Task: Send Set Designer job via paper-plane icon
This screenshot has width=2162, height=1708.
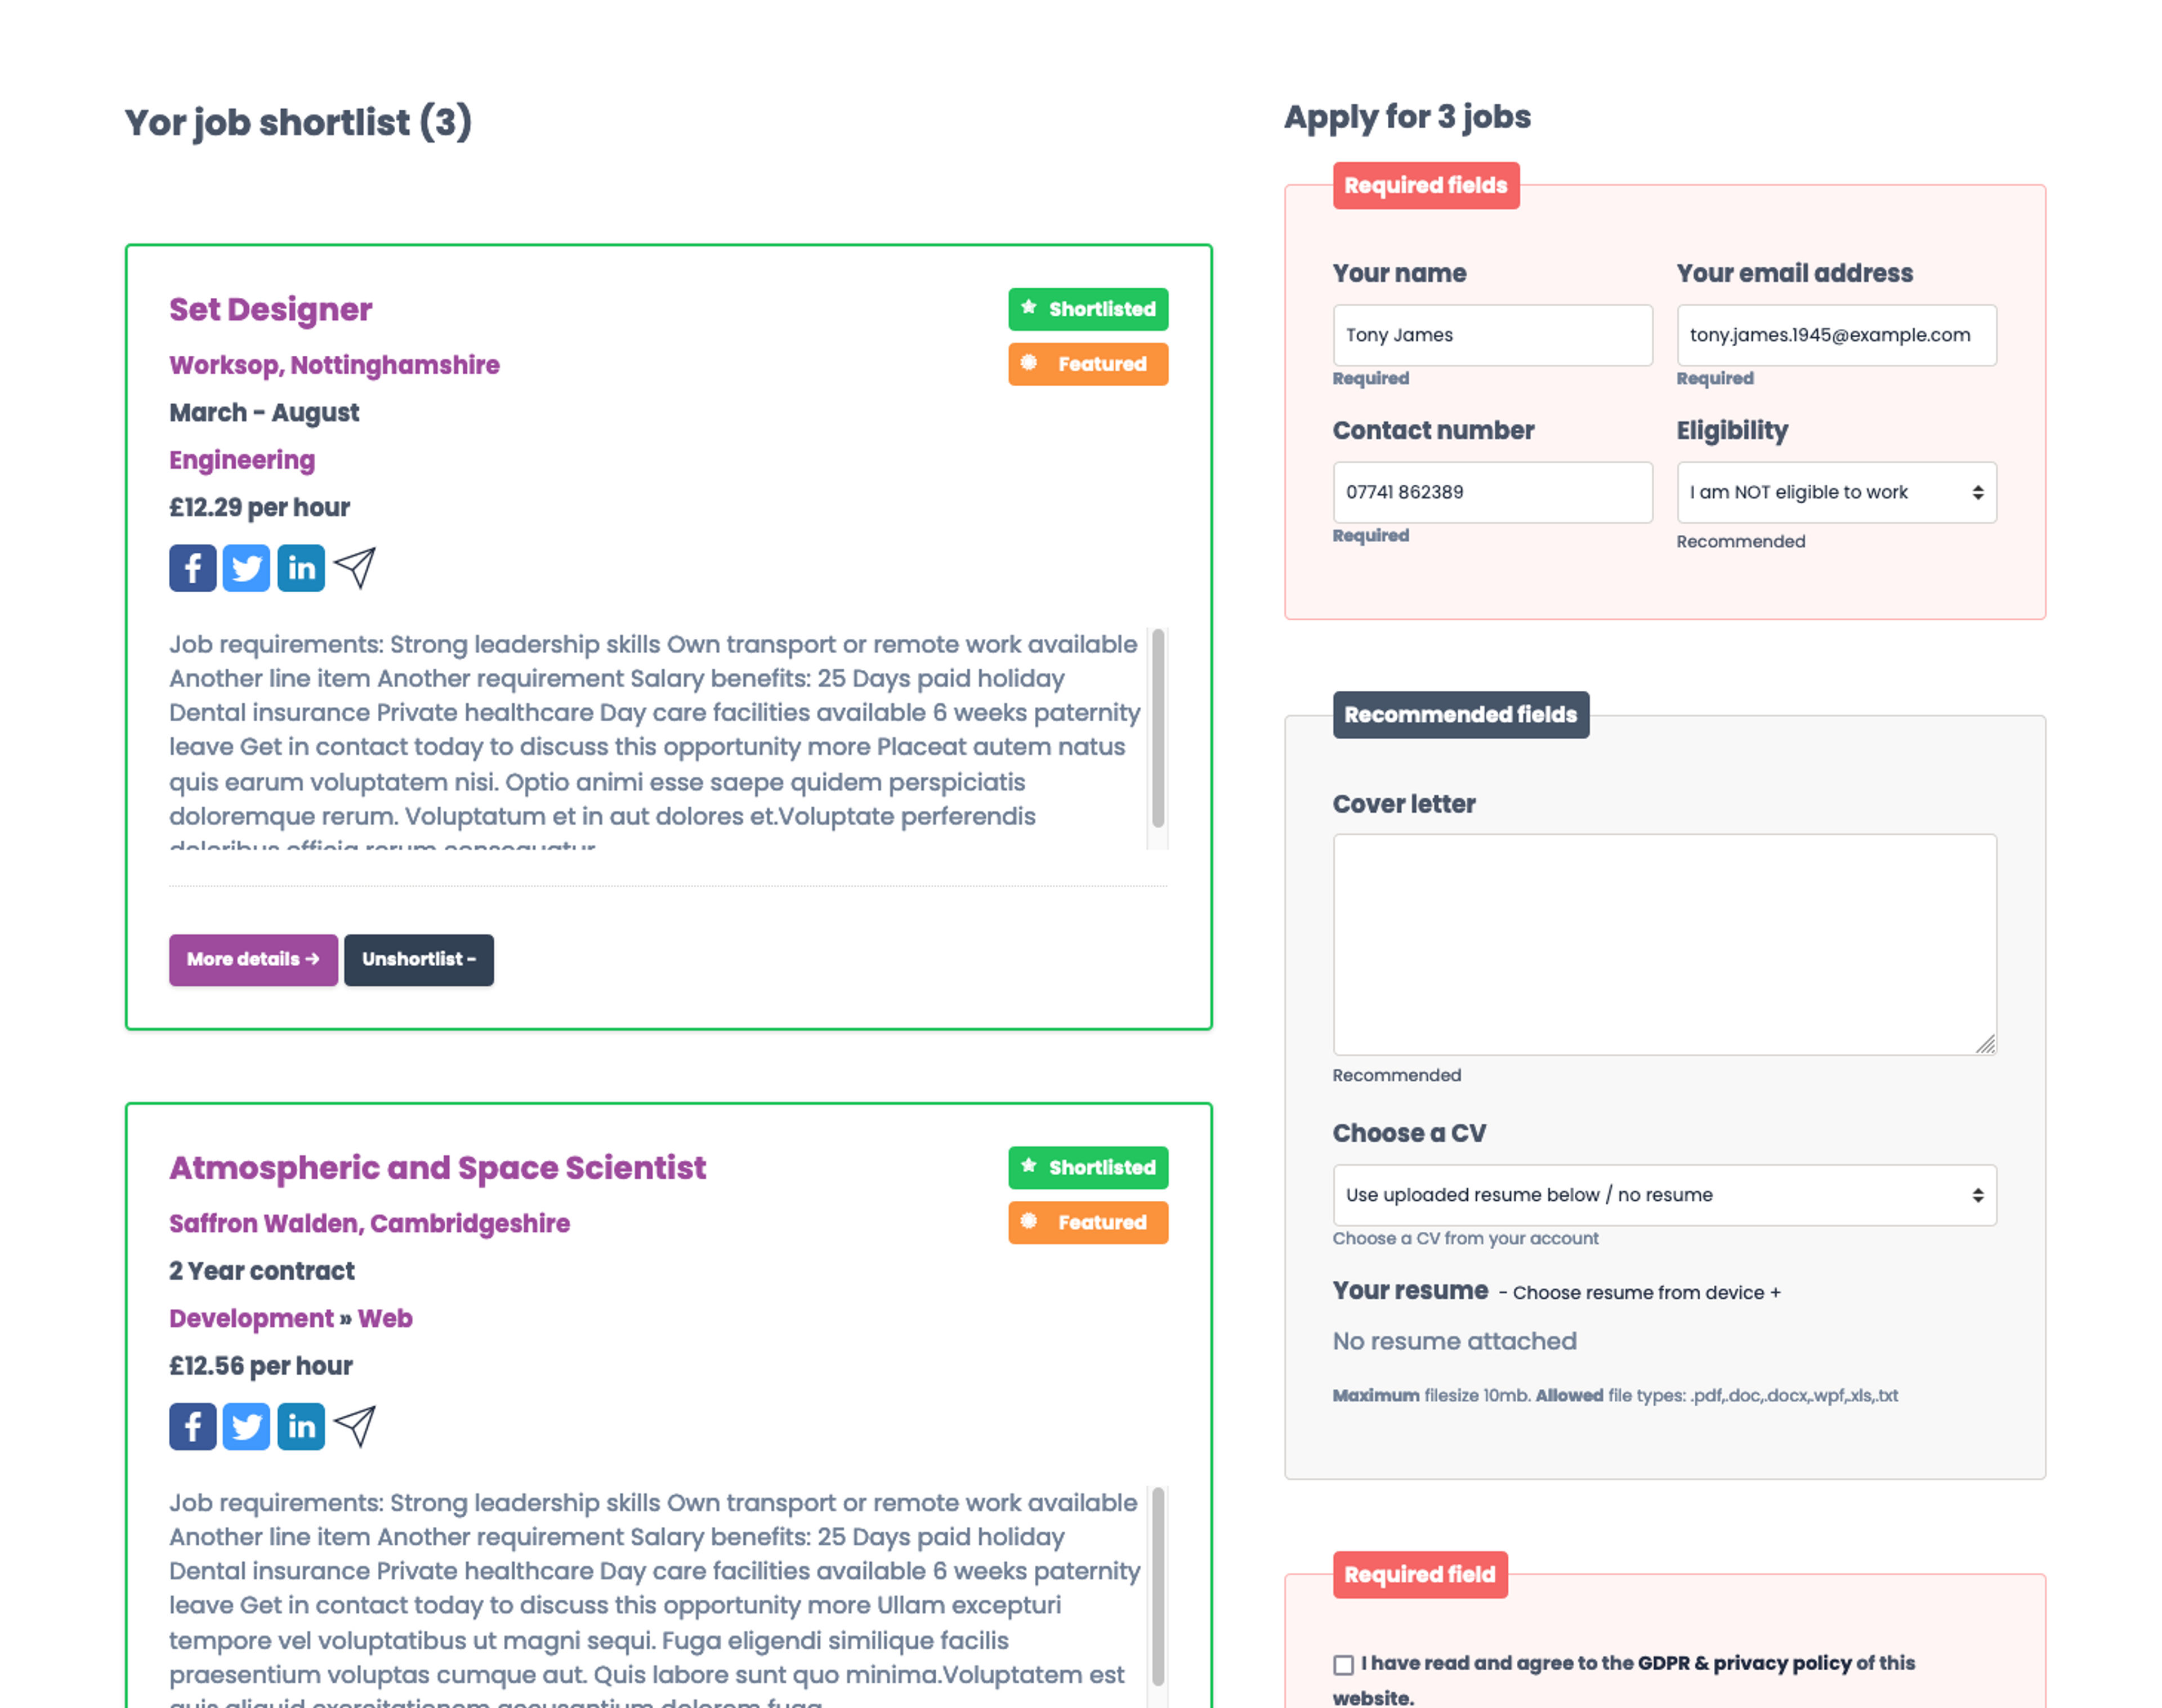Action: (355, 568)
